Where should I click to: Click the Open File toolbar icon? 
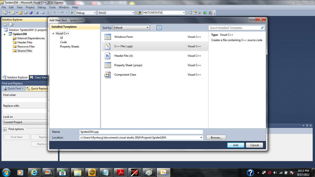tap(20, 13)
